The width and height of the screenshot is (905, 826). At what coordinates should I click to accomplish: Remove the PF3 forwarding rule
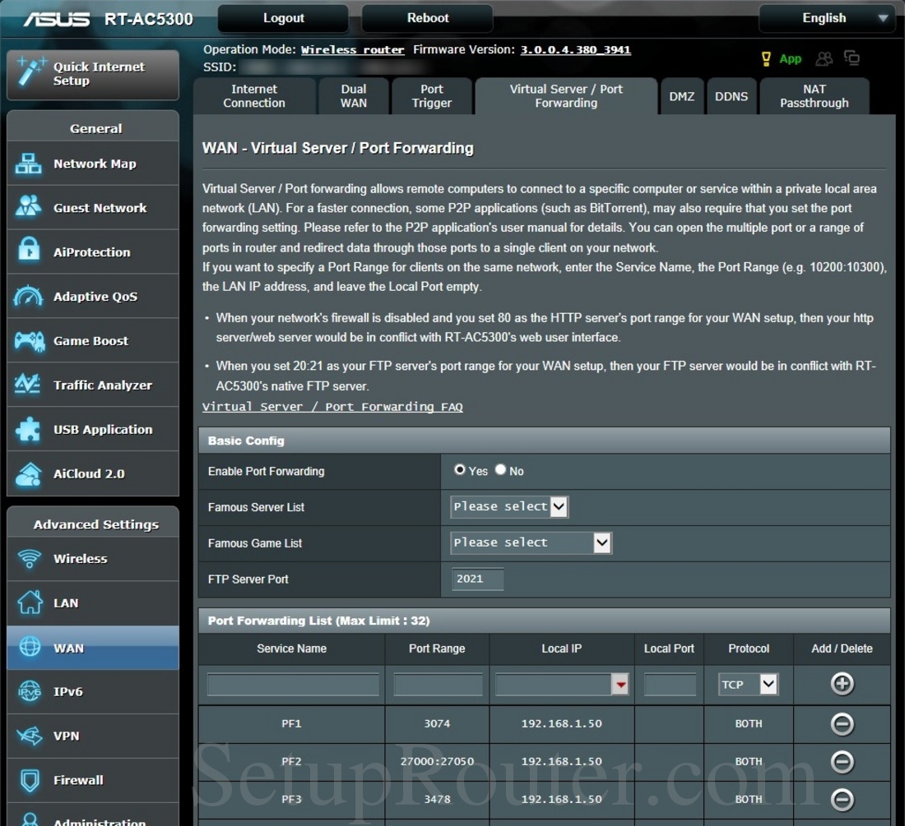pyautogui.click(x=842, y=800)
